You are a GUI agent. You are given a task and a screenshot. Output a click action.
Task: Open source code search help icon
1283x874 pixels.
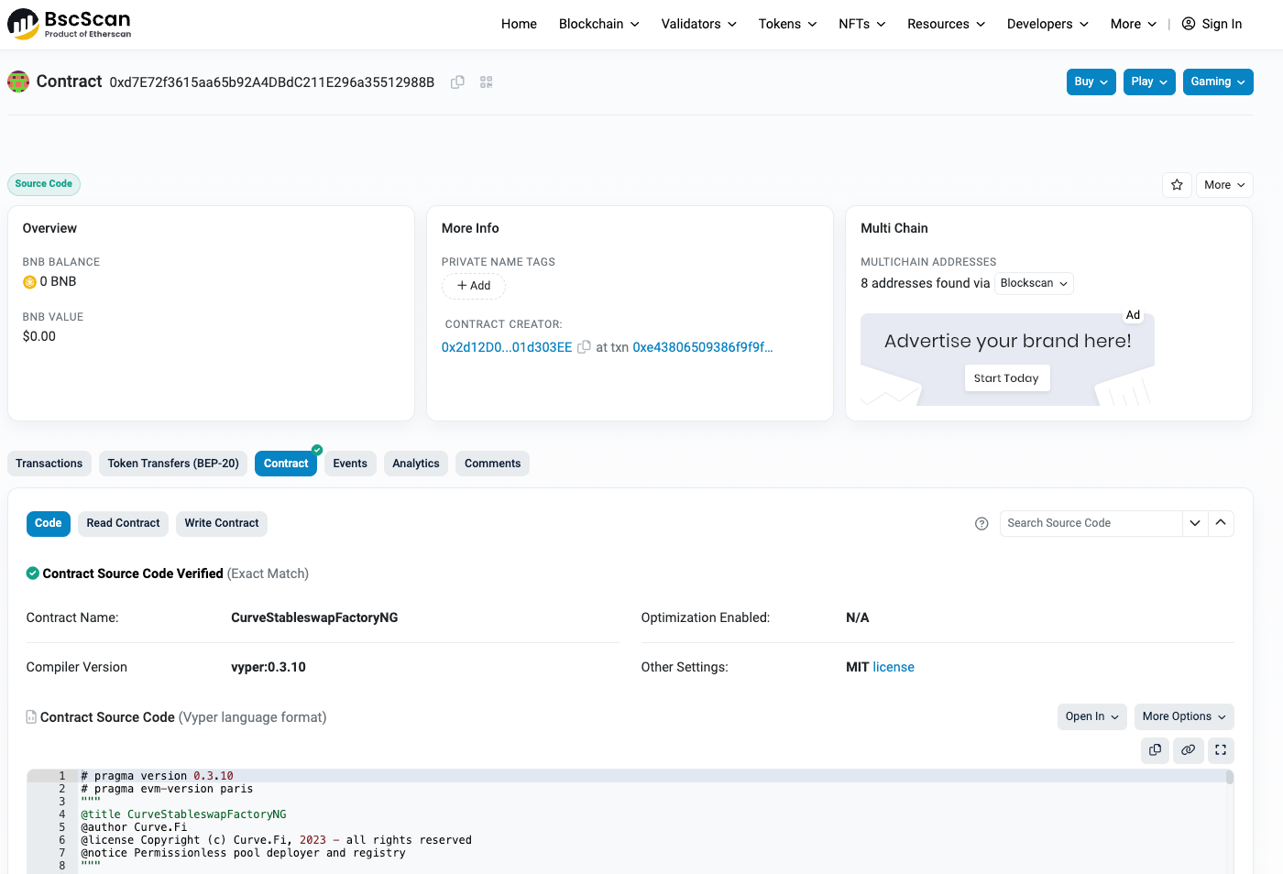(x=981, y=524)
